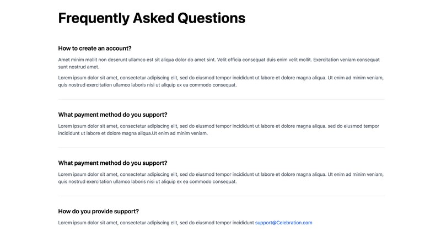Select the "How do you provide support?" question
Viewport: 441px width, 237px height.
pos(99,212)
